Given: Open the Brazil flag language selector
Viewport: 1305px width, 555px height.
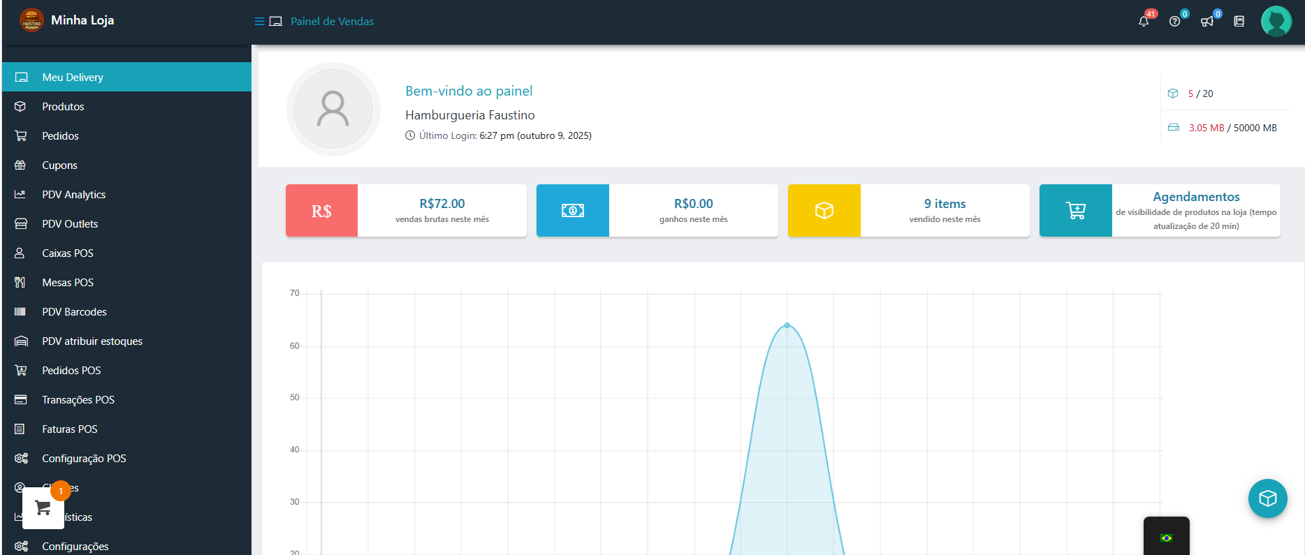Looking at the screenshot, I should click(x=1166, y=538).
